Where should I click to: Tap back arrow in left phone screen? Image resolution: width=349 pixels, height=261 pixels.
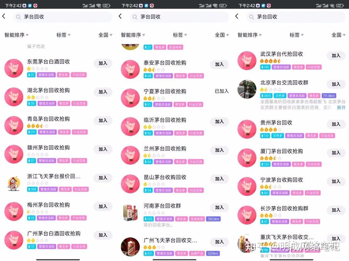pos(4,16)
